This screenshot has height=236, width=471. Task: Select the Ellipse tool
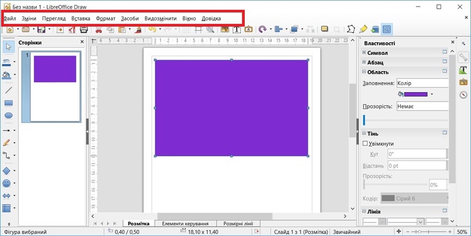click(8, 116)
